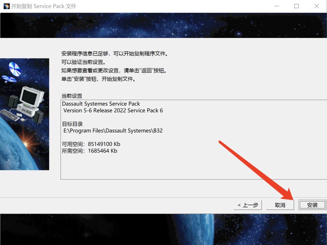The height and width of the screenshot is (245, 327).
Task: Click the 安装程序信息已足够 instruction line
Action: pyautogui.click(x=114, y=54)
